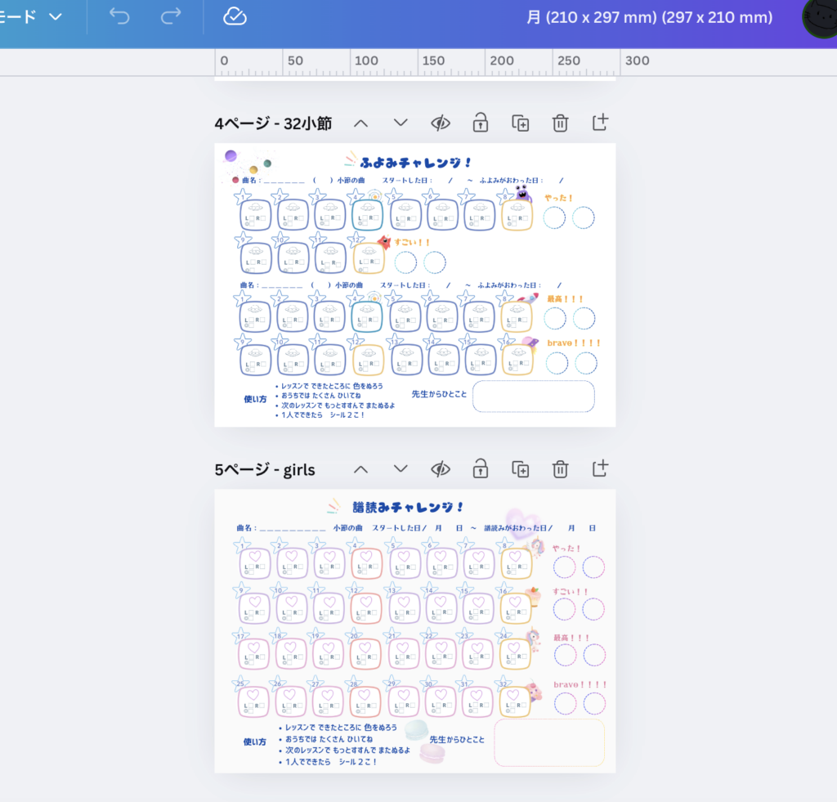This screenshot has height=802, width=837.
Task: Move page 5 down with chevron
Action: pyautogui.click(x=401, y=468)
